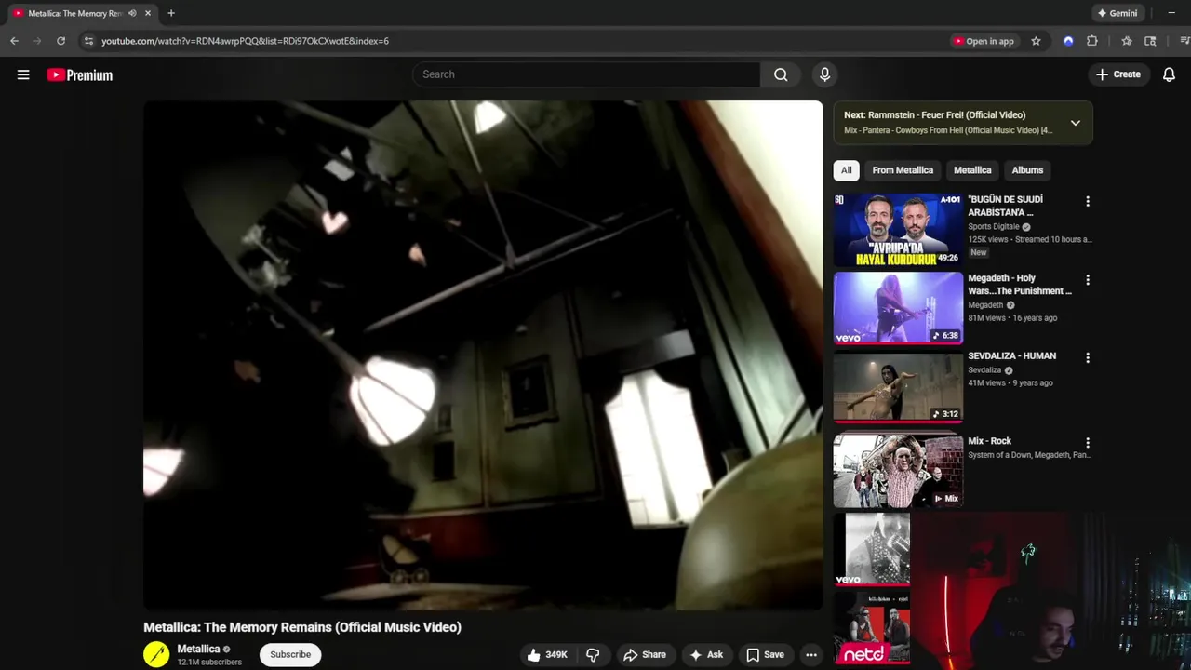Open a new browser tab
This screenshot has height=670, width=1191.
click(x=171, y=13)
